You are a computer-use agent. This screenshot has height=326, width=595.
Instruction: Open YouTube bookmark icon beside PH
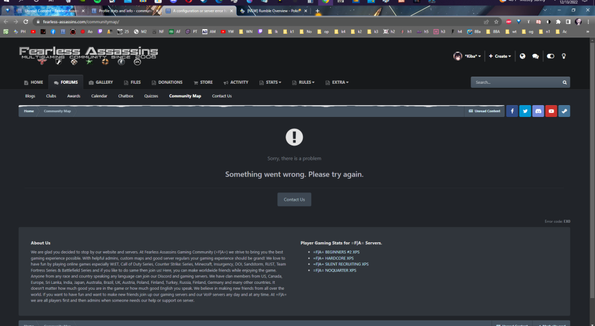[x=33, y=32]
